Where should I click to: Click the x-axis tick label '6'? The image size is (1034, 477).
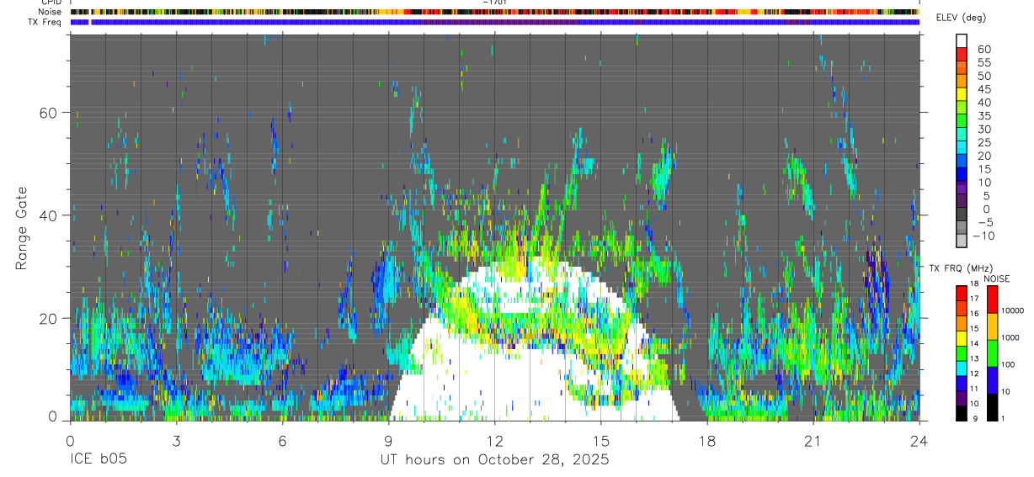click(x=282, y=440)
